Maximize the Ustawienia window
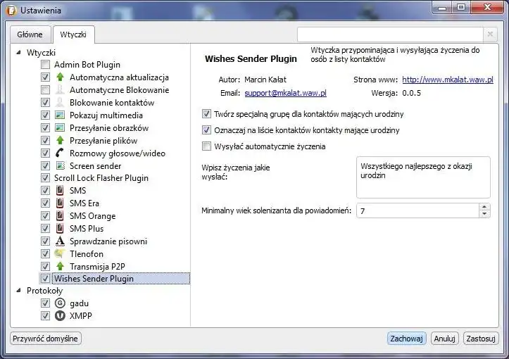 (461, 8)
